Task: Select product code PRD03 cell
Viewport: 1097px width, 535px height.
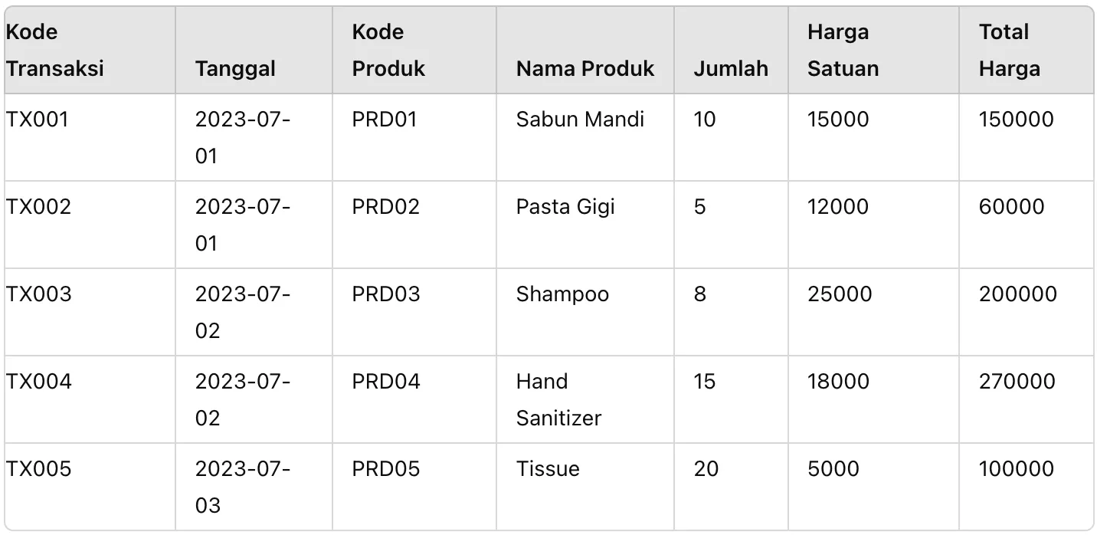Action: [x=386, y=294]
